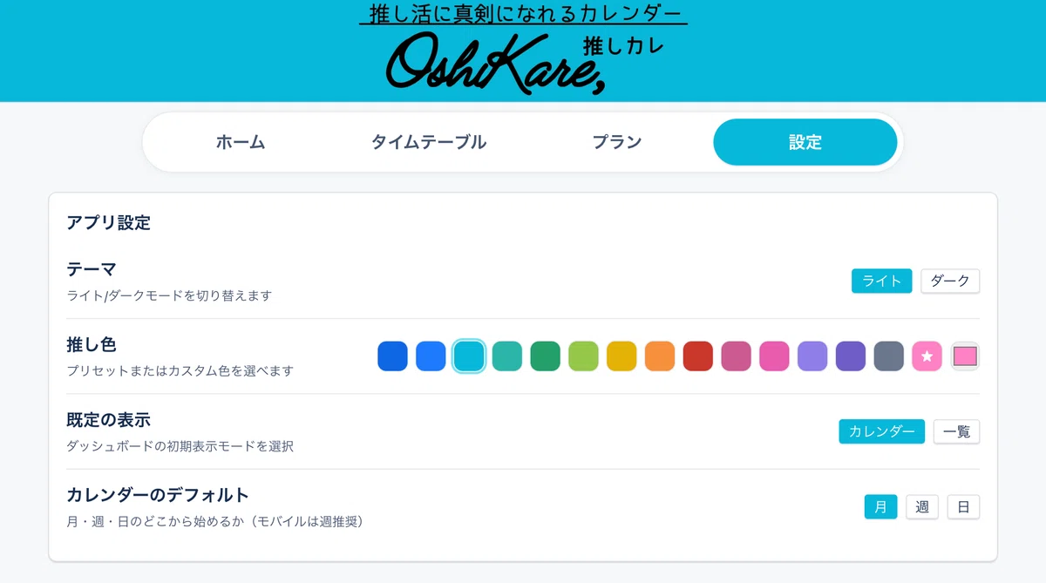Set calendar default to 週
This screenshot has height=583, width=1046.
922,506
